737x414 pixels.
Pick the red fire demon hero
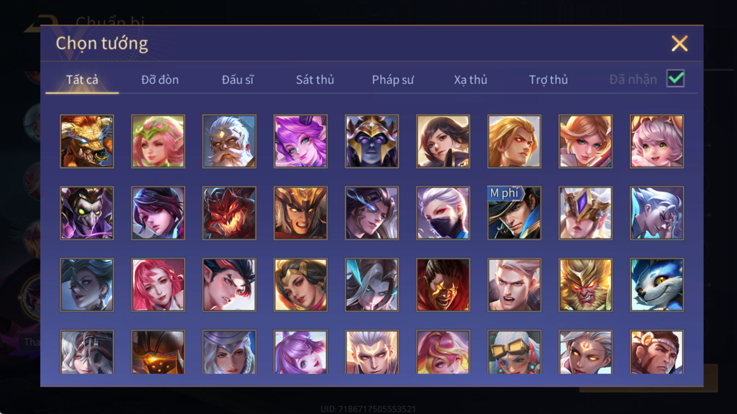[229, 213]
